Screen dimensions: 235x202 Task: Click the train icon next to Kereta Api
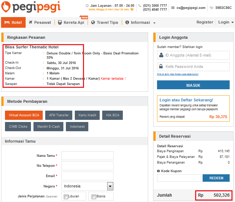[60, 22]
